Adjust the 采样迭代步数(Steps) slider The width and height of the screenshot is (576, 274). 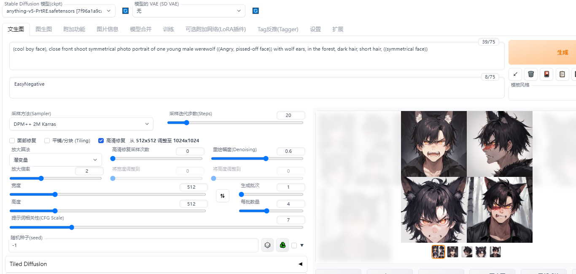point(235,123)
